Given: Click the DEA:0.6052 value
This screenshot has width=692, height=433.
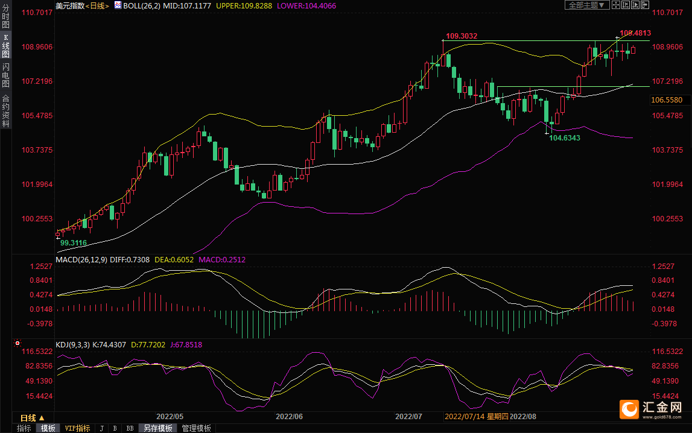Looking at the screenshot, I should pyautogui.click(x=174, y=260).
